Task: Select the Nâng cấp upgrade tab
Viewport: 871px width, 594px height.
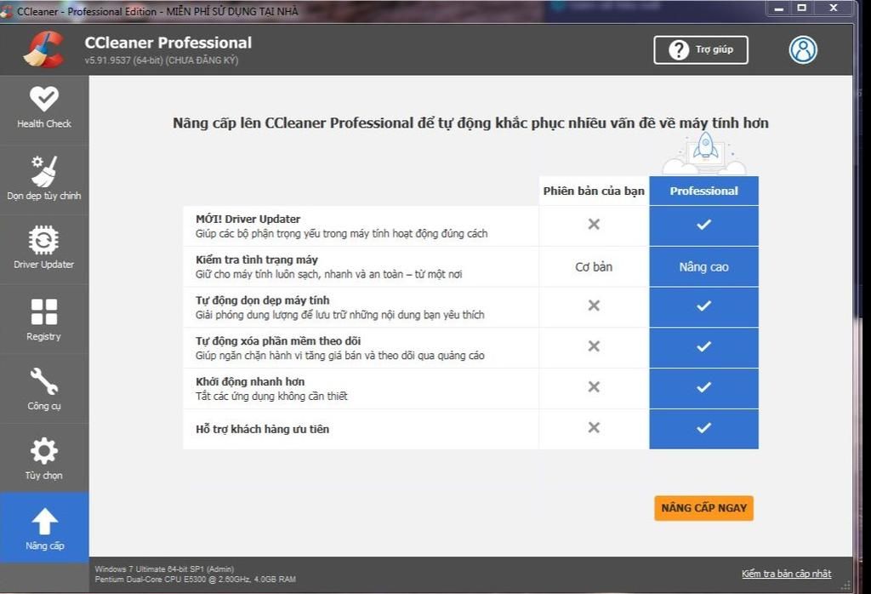Action: (x=44, y=528)
